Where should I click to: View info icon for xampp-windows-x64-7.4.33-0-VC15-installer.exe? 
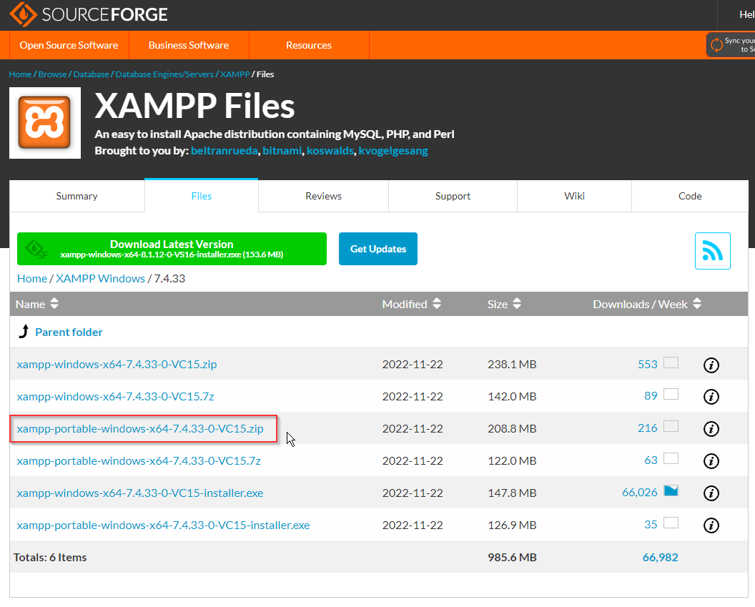(711, 493)
